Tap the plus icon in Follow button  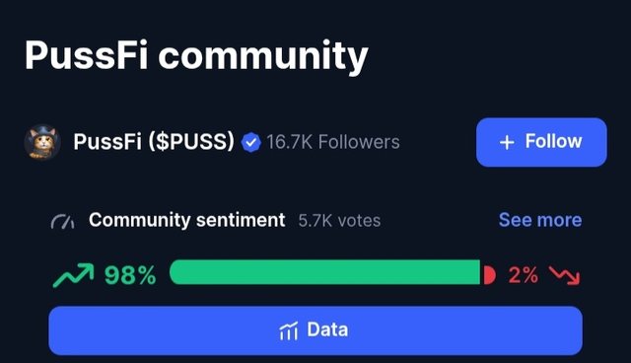tap(507, 142)
